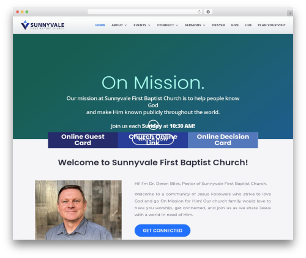Viewport: 306px width, 258px height.
Task: Click the green maximize window dot
Action: pos(27,12)
